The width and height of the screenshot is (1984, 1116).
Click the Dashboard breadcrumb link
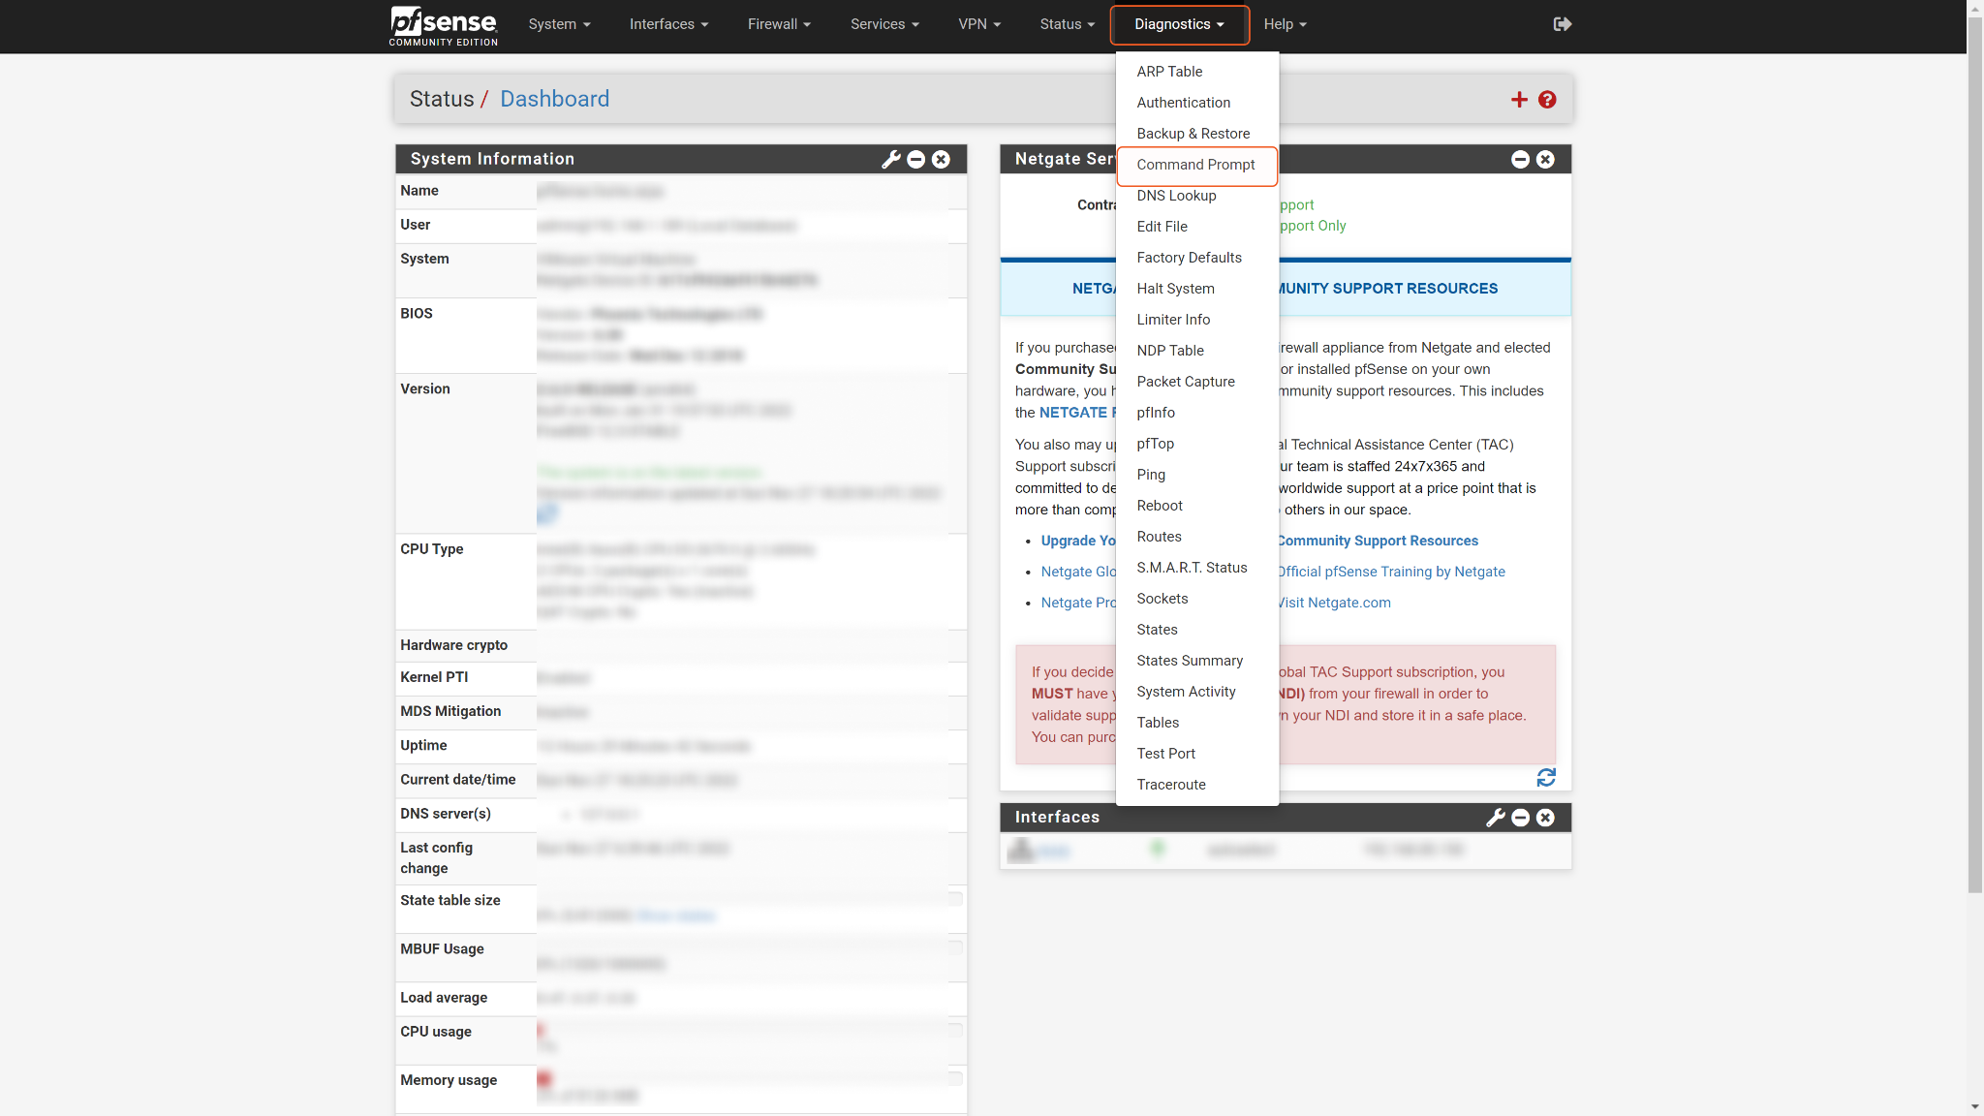coord(554,99)
